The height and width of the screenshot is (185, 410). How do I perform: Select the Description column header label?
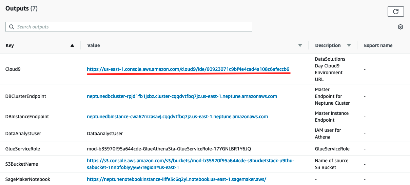click(x=328, y=45)
